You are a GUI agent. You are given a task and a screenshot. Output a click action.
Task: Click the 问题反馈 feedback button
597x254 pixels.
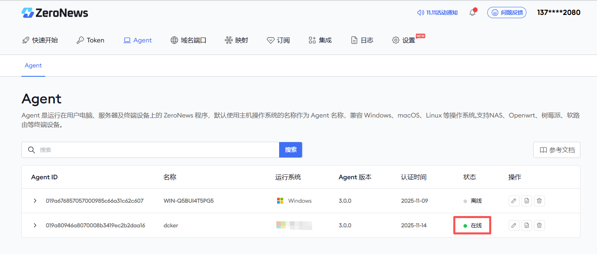point(507,13)
